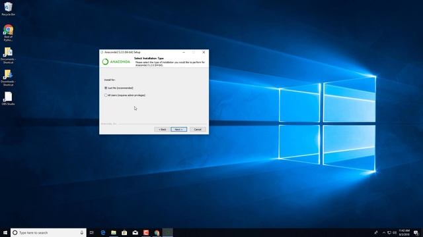The width and height of the screenshot is (423, 237).
Task: Cancel the Anaconda installation
Action: (x=198, y=130)
